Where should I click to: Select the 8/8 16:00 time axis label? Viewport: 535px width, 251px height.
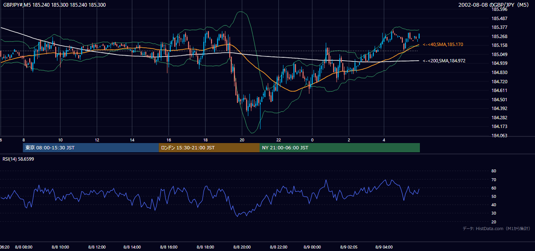coord(169,247)
